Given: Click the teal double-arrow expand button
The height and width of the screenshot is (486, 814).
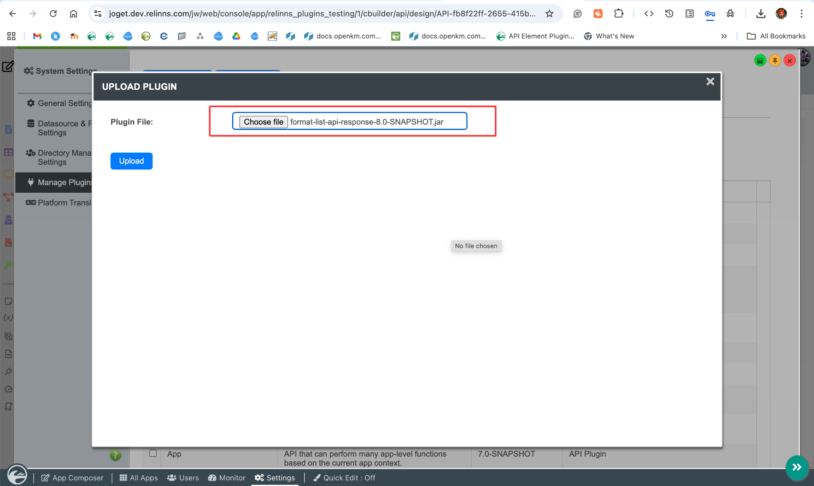Looking at the screenshot, I should coord(797,467).
